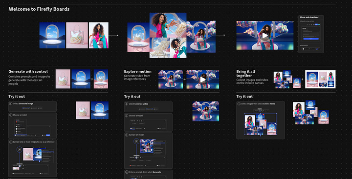Click the Bring it all together heading
Image resolution: width=352 pixels, height=179 pixels.
(245, 74)
